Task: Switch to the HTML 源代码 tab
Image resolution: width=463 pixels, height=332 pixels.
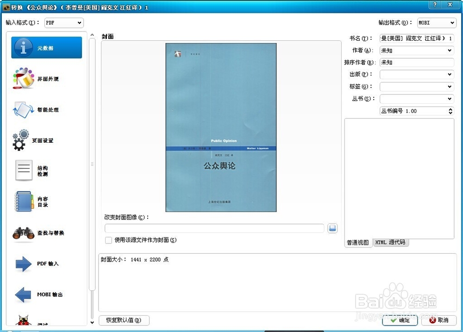Action: 390,242
